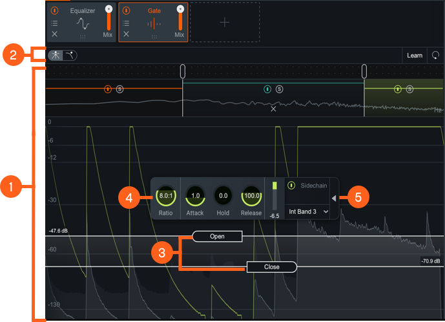Click the Attack knob showing 1.0
The height and width of the screenshot is (322, 445).
pyautogui.click(x=195, y=196)
